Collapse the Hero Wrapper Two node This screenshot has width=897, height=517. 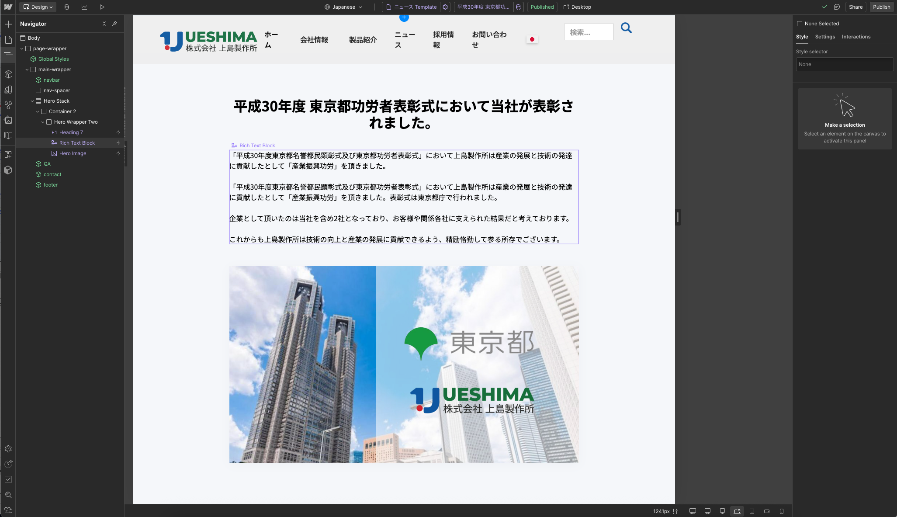coord(43,122)
